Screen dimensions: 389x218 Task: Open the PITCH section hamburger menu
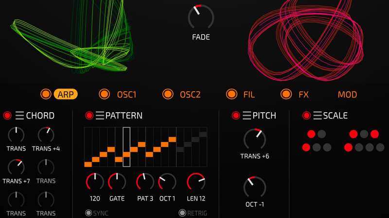click(x=247, y=116)
